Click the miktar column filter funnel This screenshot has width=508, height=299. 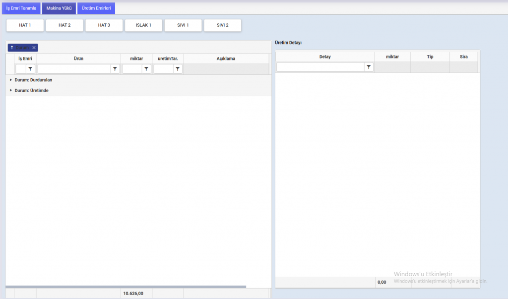click(x=146, y=69)
